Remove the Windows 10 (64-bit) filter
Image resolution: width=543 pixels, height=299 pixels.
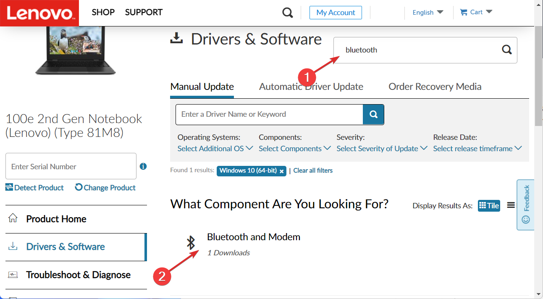click(x=282, y=171)
